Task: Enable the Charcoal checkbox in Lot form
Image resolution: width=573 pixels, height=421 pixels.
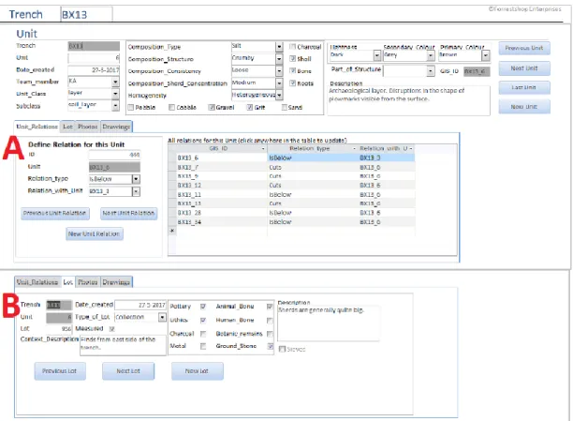Action: pyautogui.click(x=203, y=334)
